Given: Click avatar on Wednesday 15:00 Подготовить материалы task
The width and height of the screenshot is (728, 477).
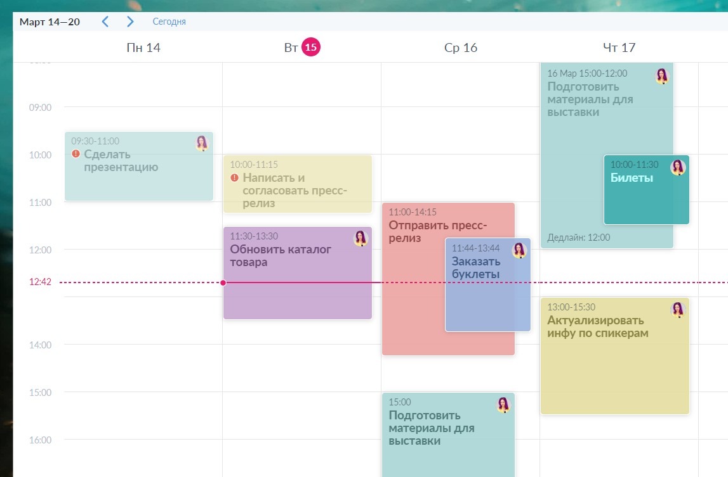Looking at the screenshot, I should (x=503, y=405).
